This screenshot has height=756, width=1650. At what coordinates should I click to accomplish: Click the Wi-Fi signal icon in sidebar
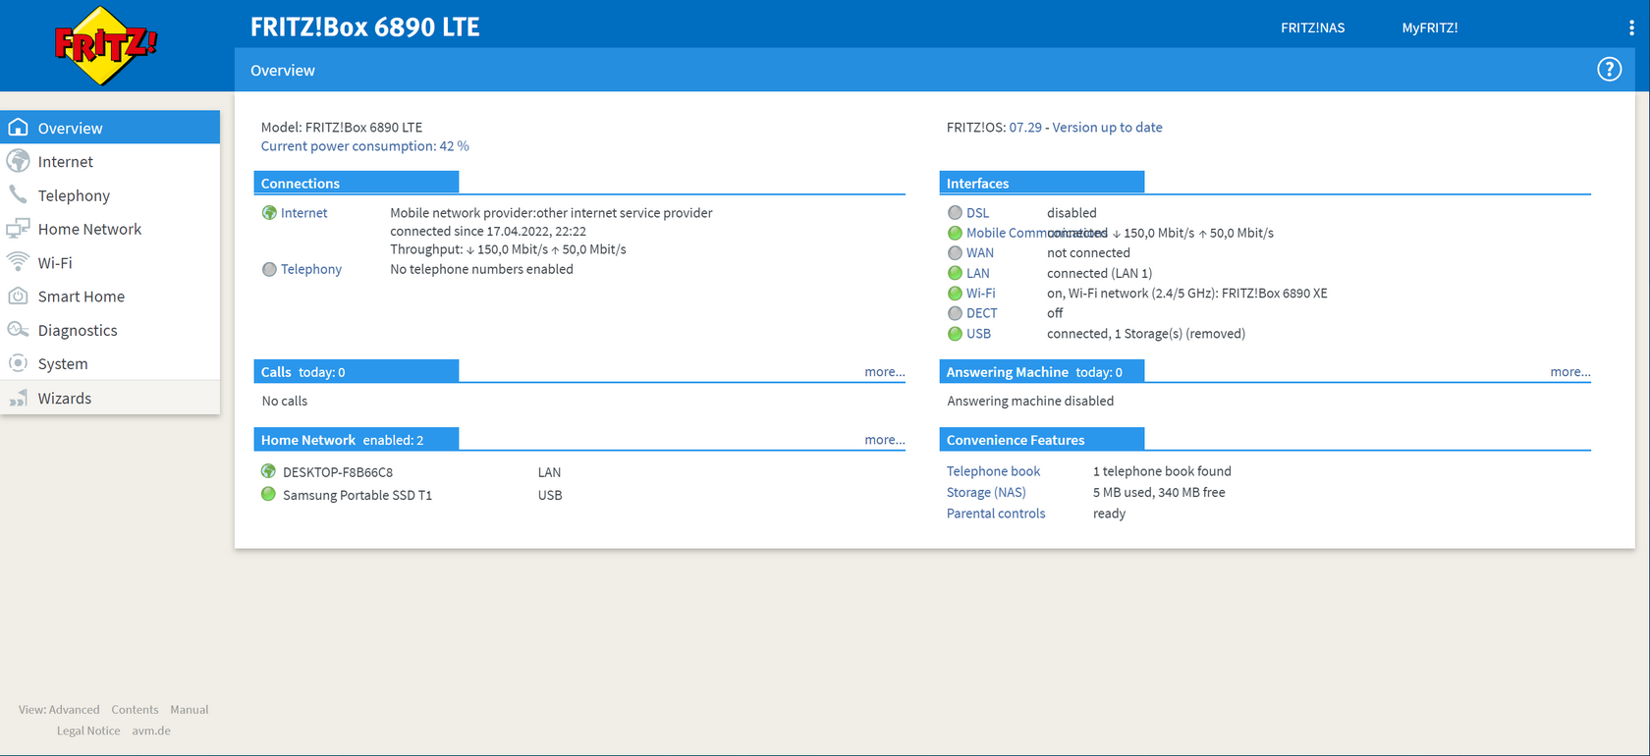[18, 262]
